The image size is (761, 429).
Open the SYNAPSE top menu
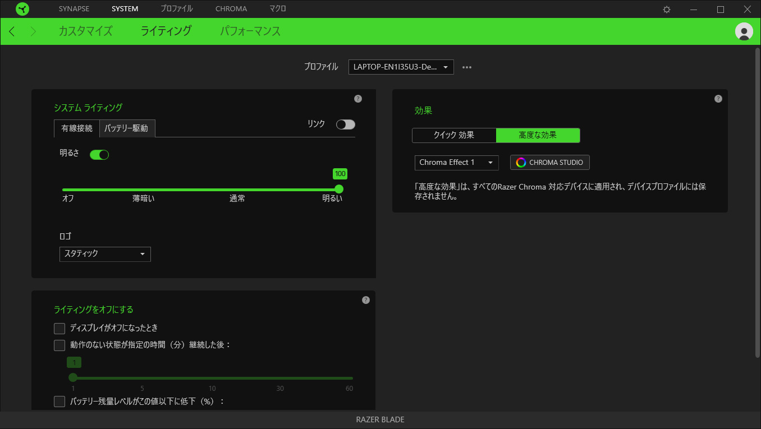point(74,9)
